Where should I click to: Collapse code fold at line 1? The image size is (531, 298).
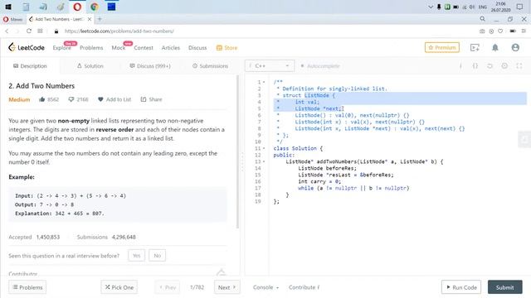coord(264,82)
